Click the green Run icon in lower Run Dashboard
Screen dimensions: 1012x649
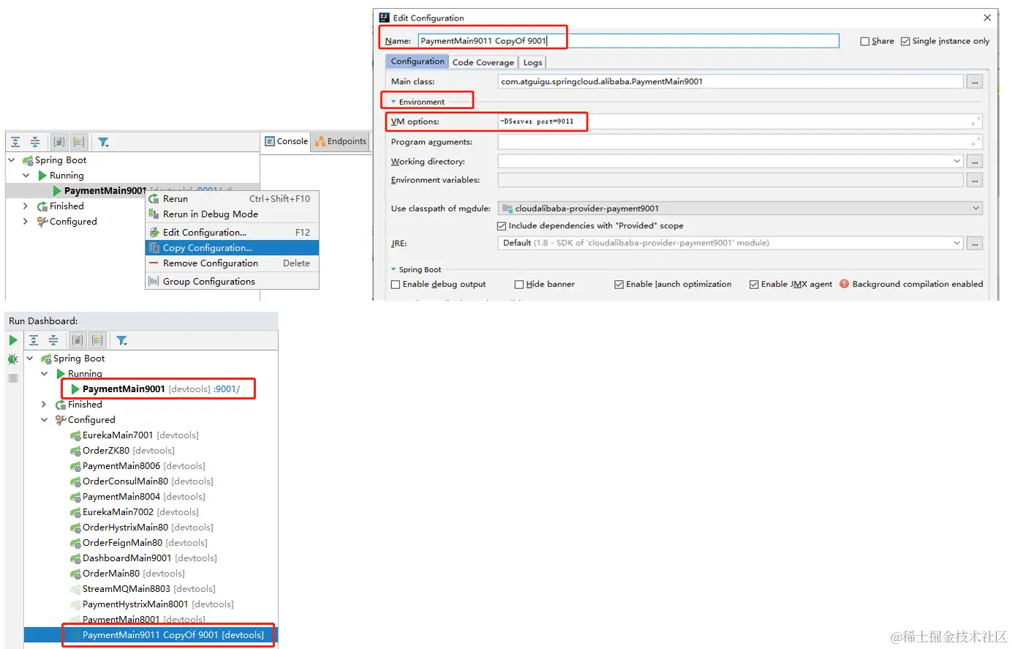tap(13, 340)
